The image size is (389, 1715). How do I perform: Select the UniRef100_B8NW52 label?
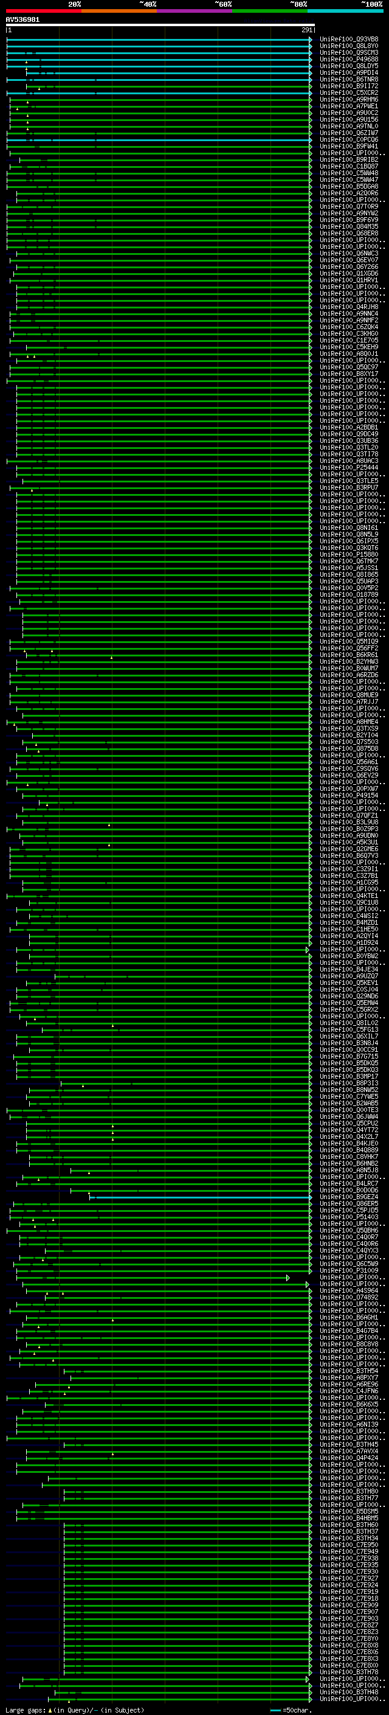point(349,1090)
